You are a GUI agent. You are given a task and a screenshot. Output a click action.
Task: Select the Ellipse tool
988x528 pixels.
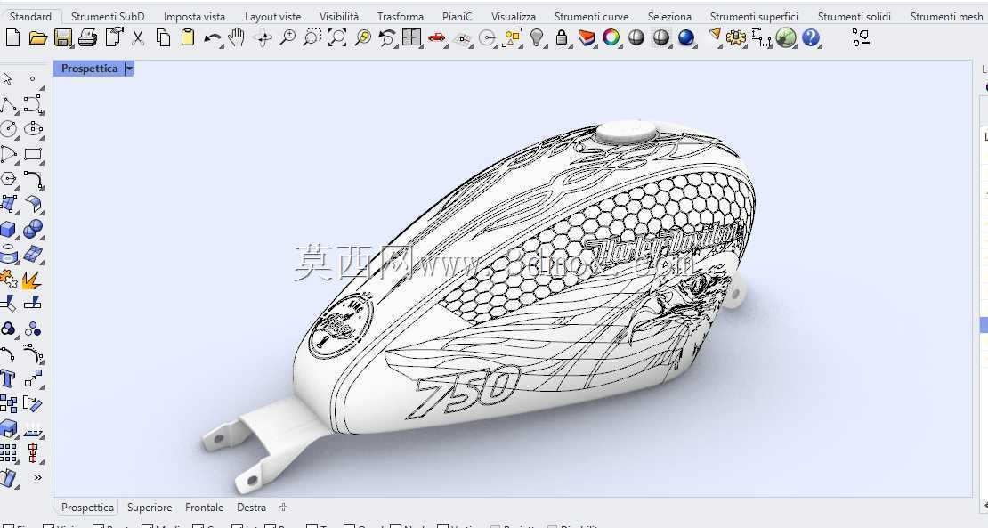(34, 129)
